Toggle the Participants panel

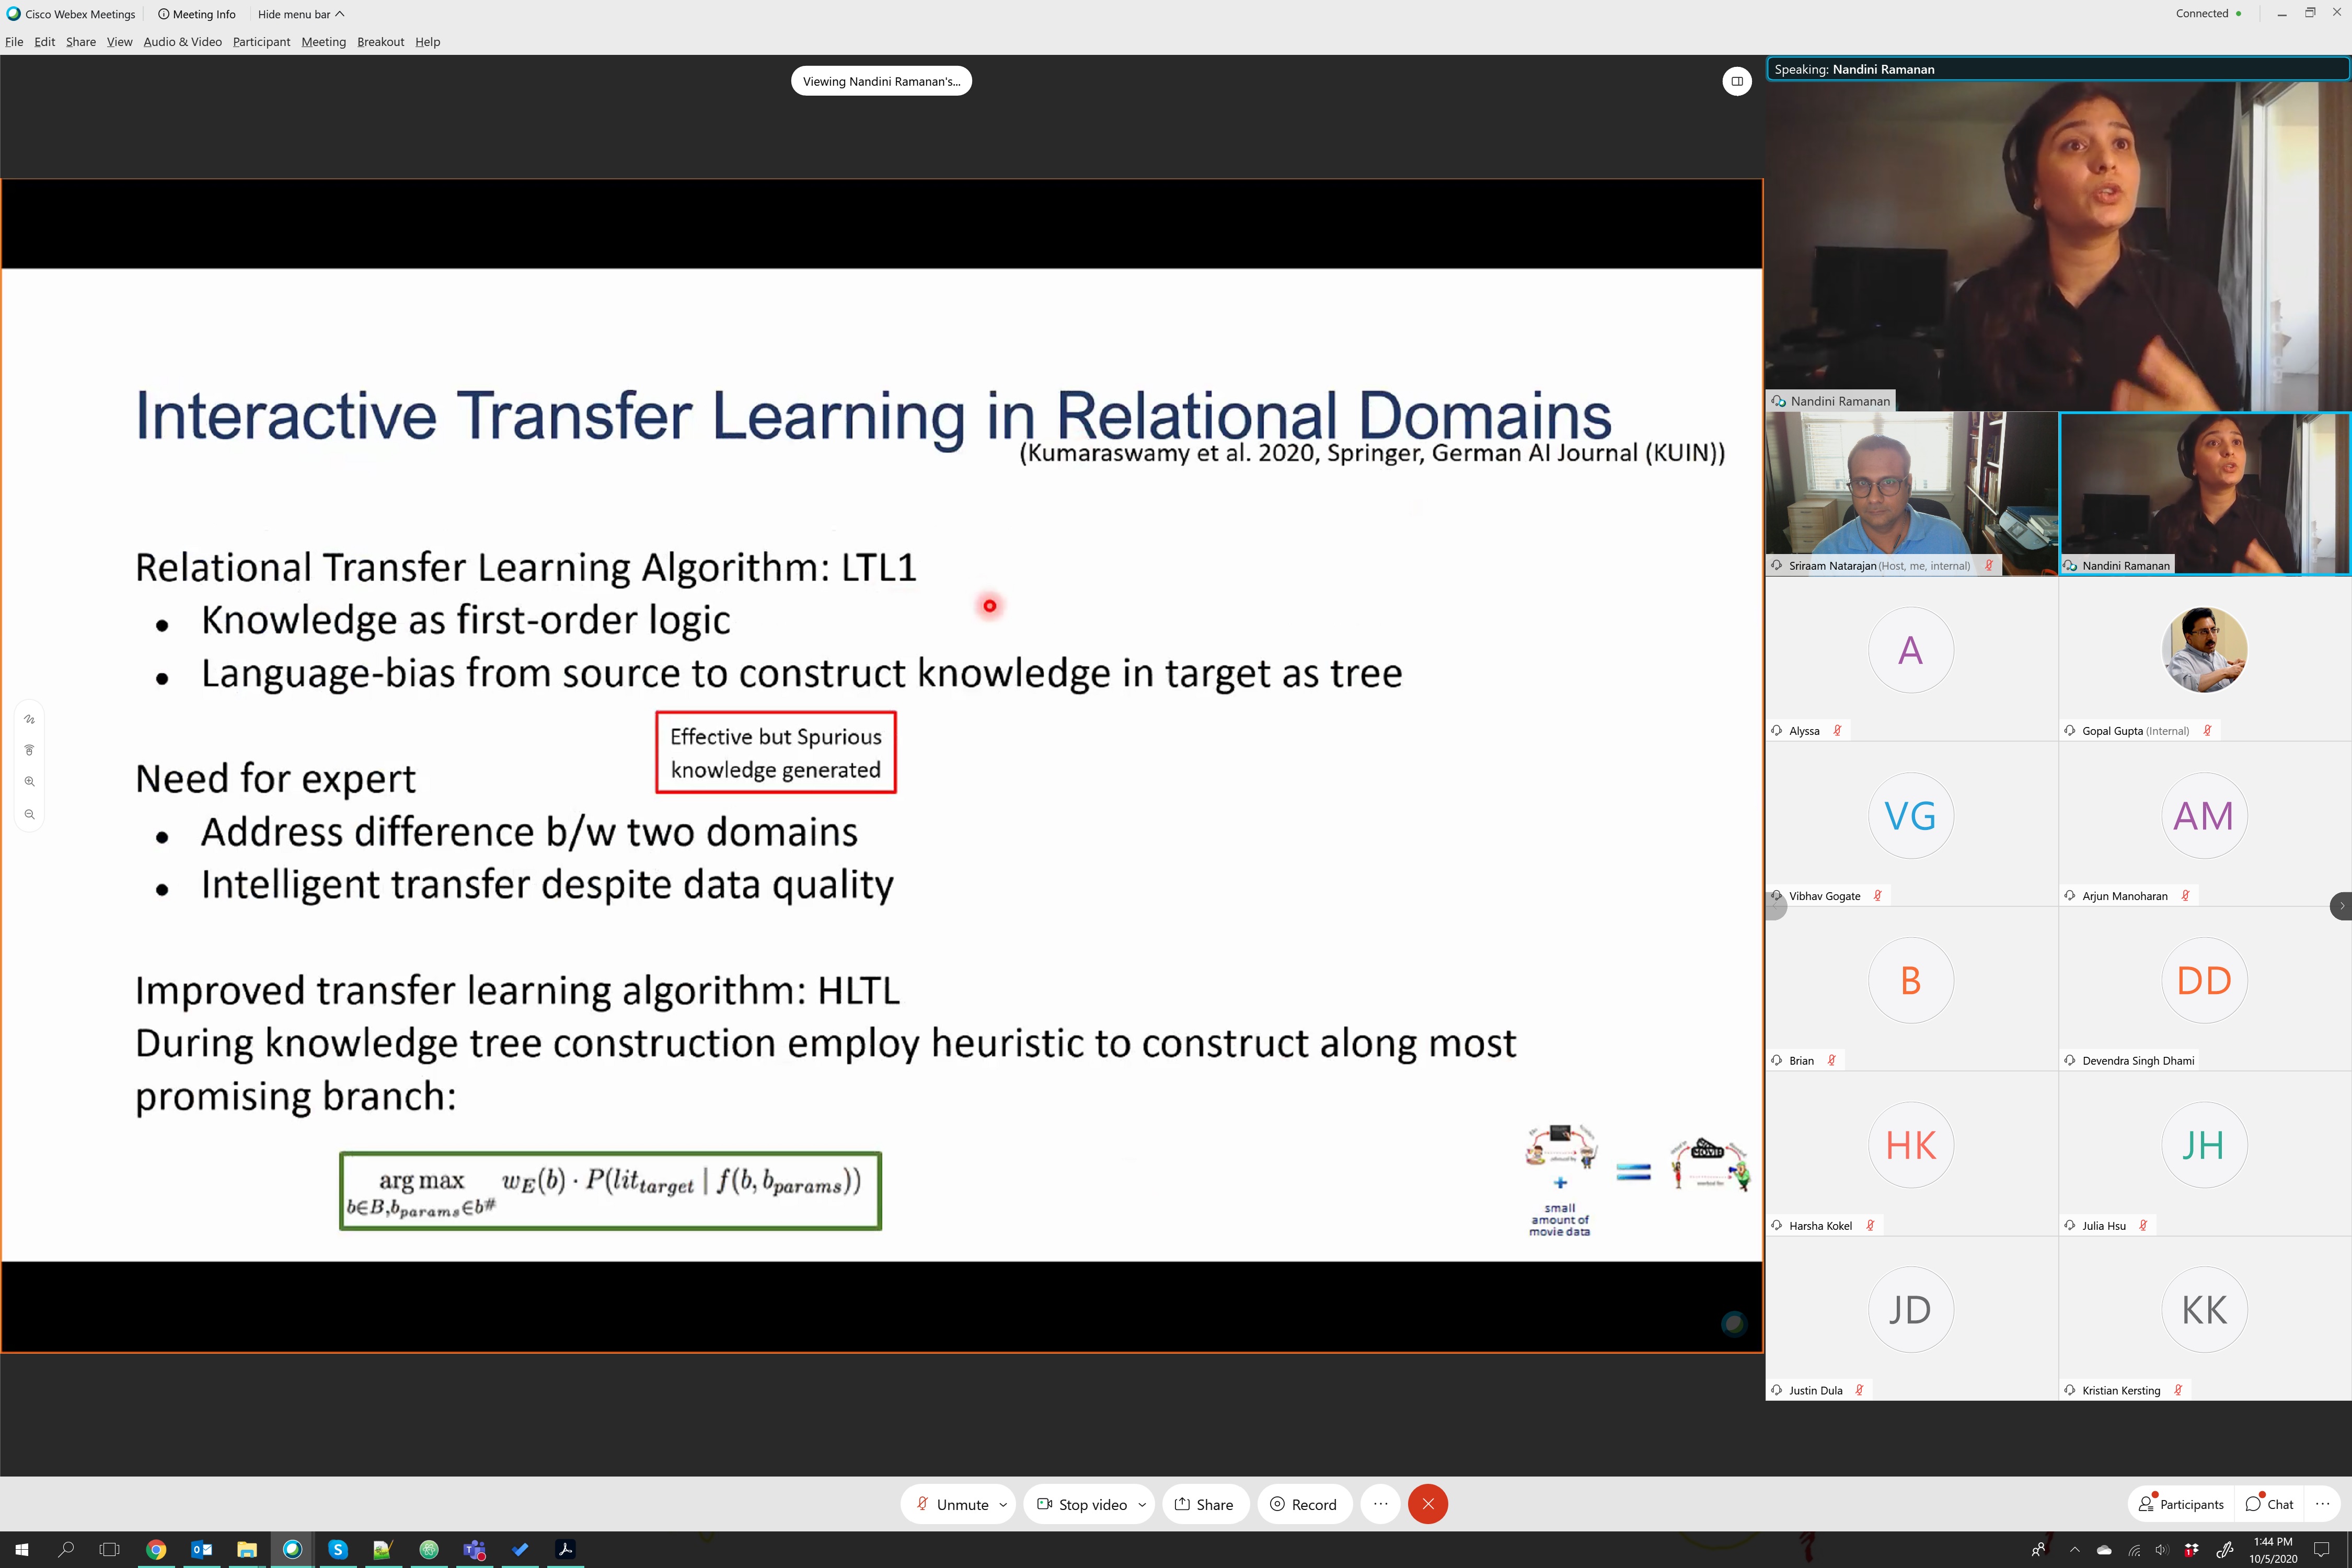tap(2181, 1504)
